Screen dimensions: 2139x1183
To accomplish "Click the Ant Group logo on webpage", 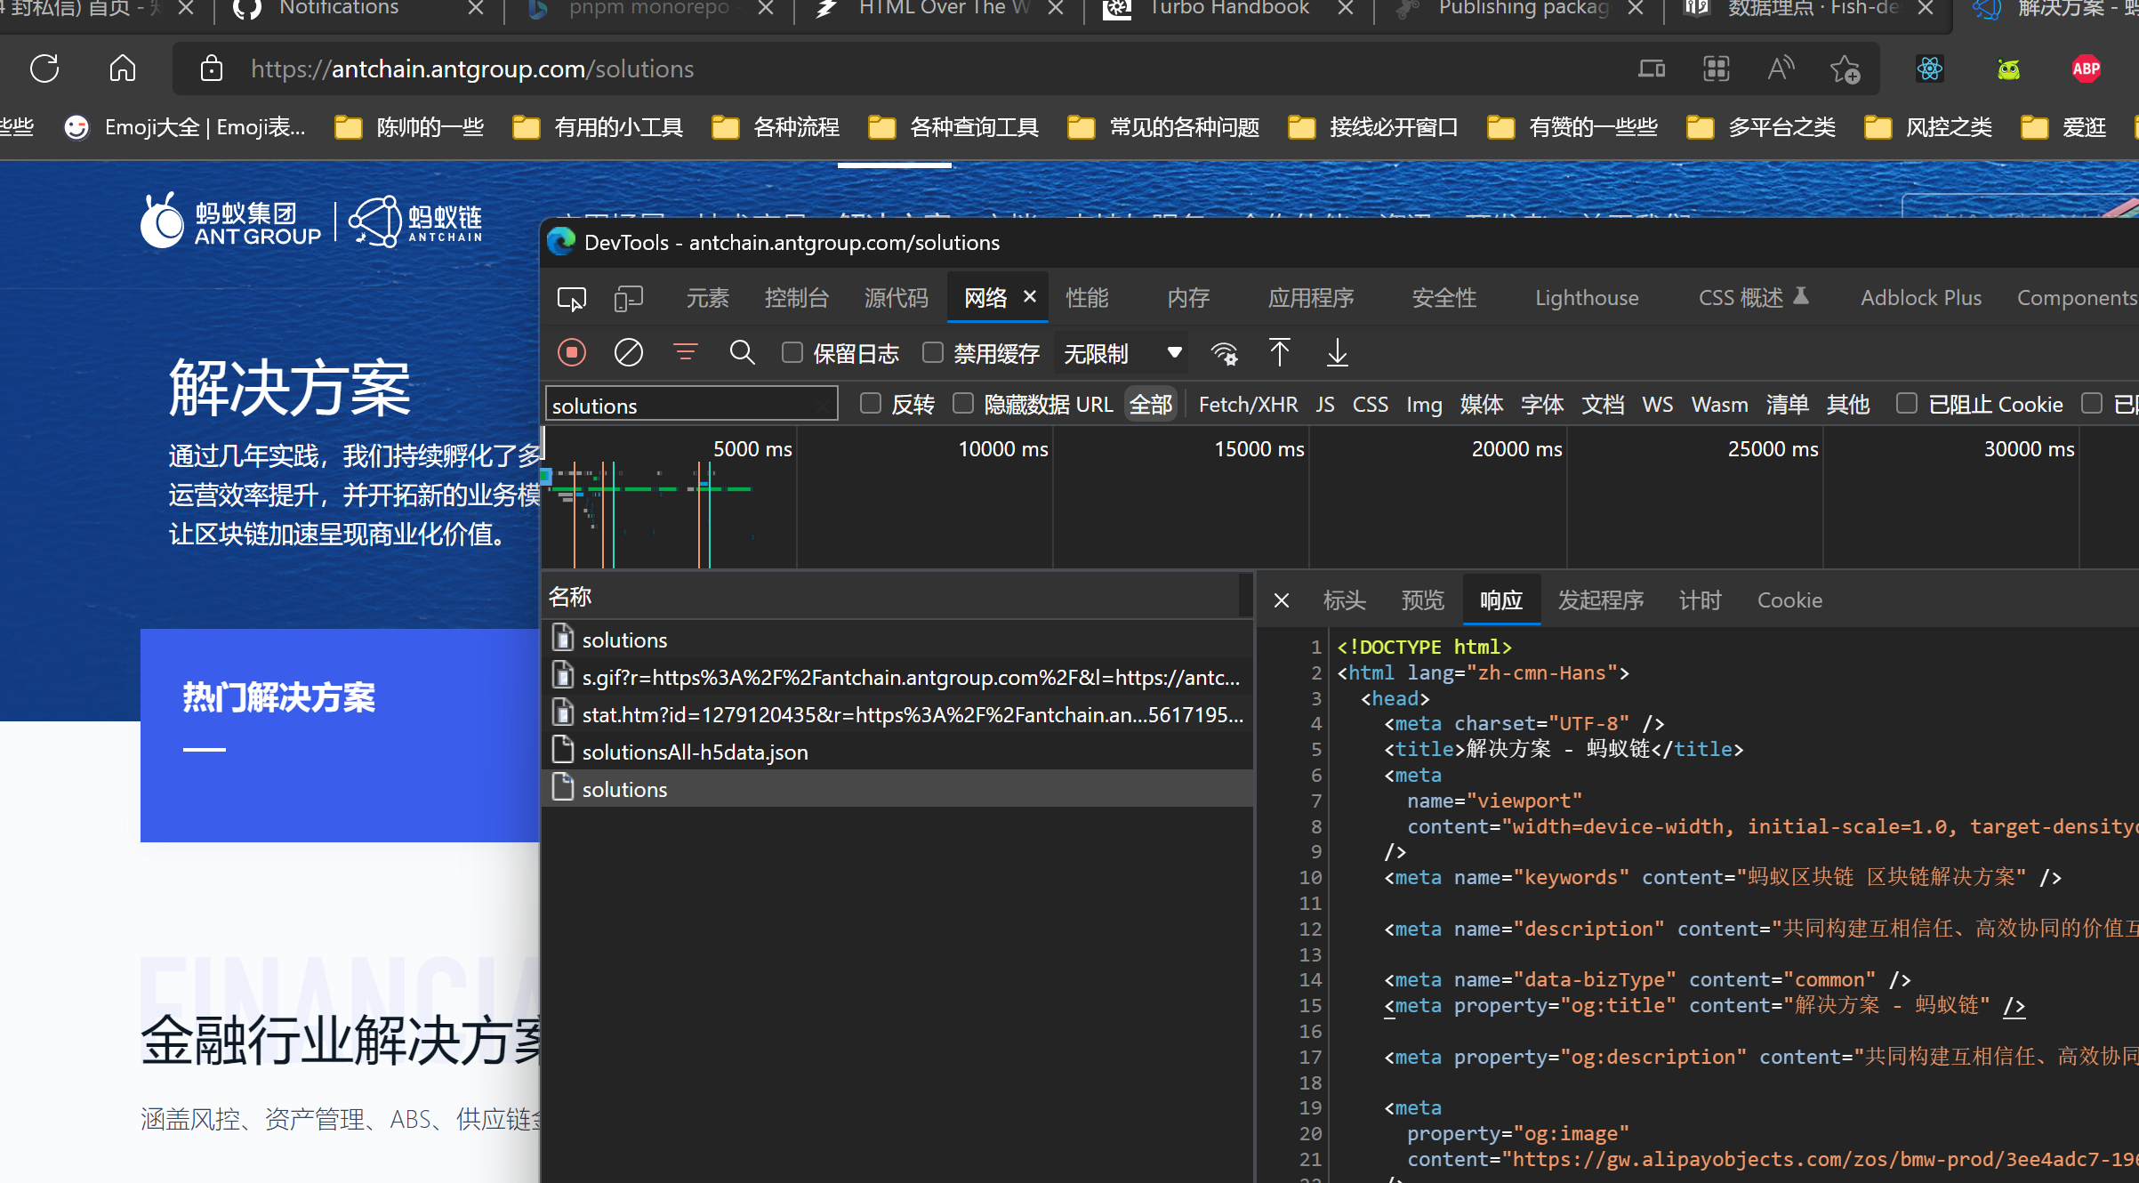I will [x=230, y=221].
